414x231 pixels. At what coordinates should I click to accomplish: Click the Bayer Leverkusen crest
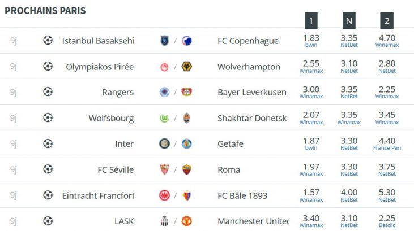(x=187, y=92)
